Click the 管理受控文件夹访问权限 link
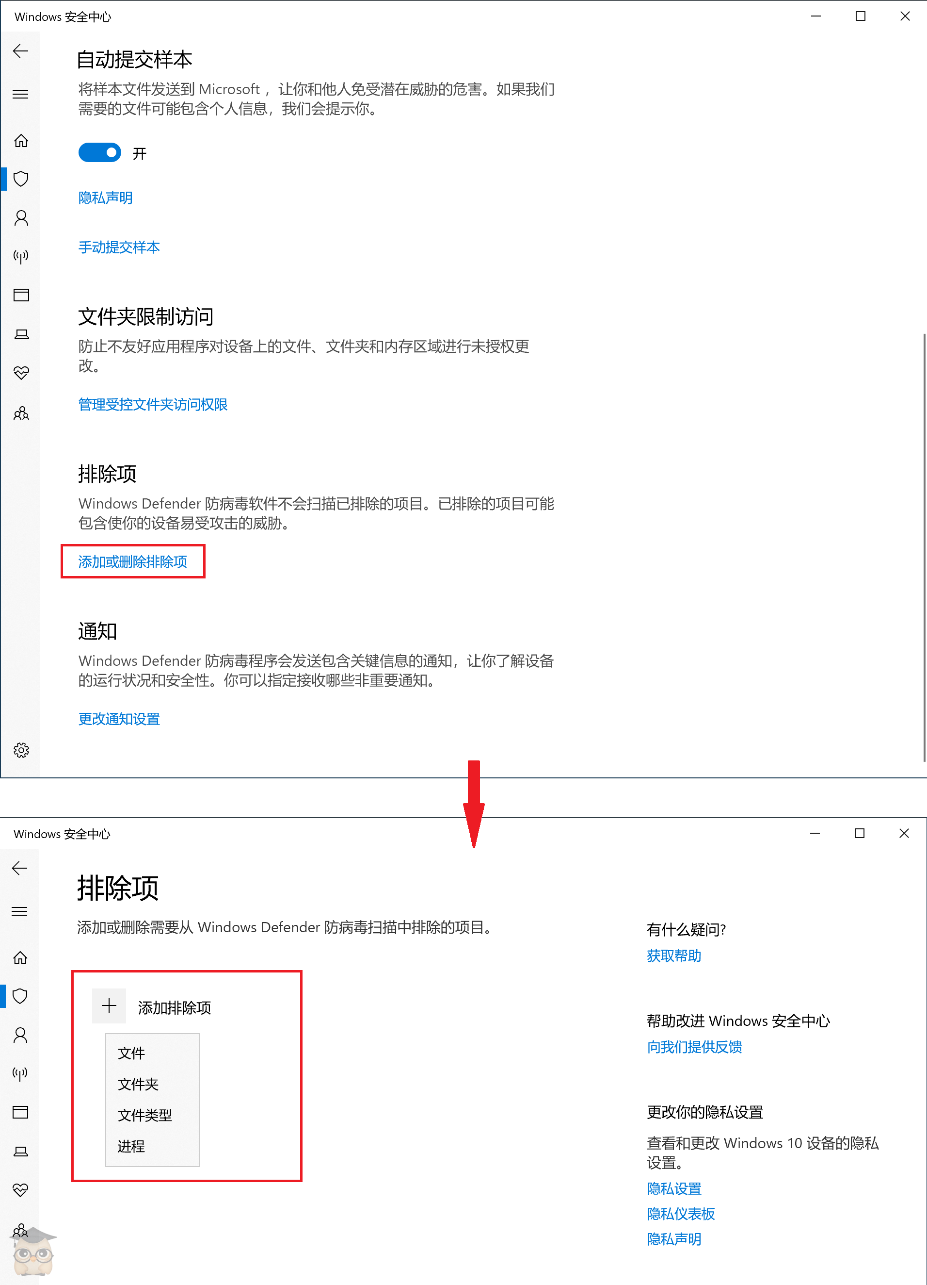 (153, 405)
